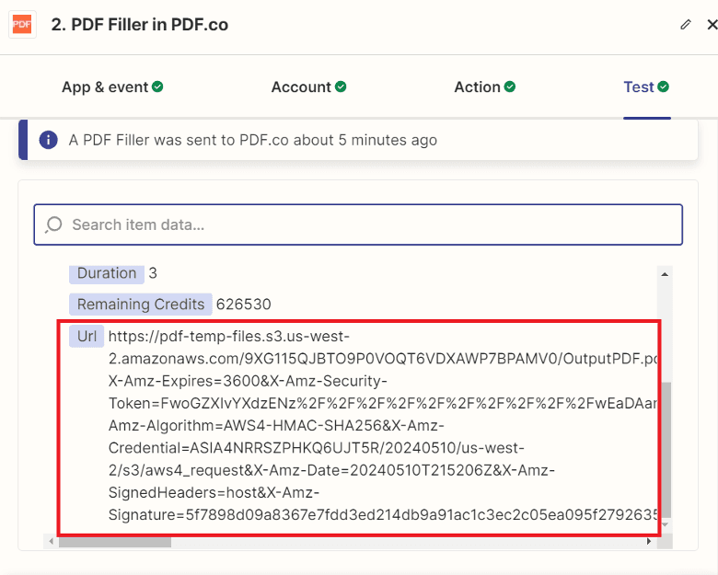Select the Url field label
Screen dimensions: 718x575
(87, 337)
